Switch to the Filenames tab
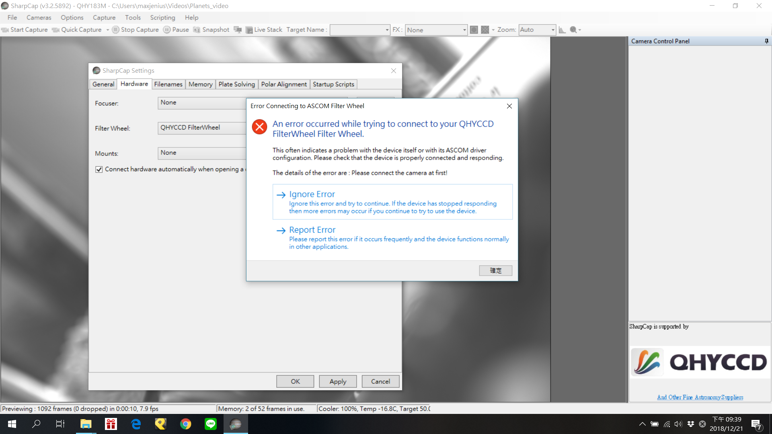Viewport: 772px width, 434px height. (168, 84)
